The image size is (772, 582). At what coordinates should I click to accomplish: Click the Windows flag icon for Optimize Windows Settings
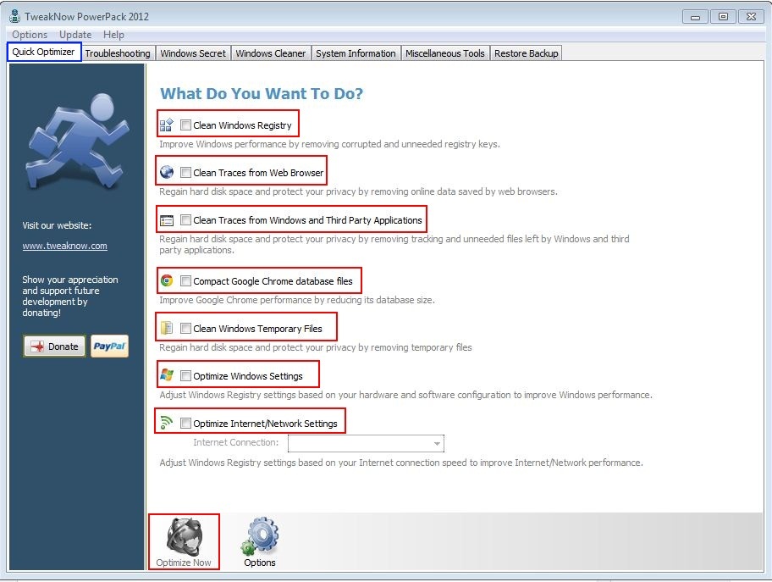167,375
